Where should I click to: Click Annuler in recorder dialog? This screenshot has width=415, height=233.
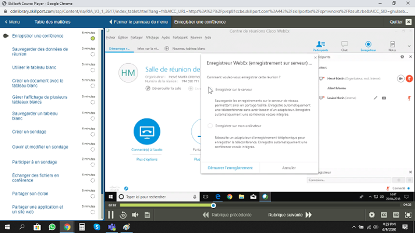289,168
